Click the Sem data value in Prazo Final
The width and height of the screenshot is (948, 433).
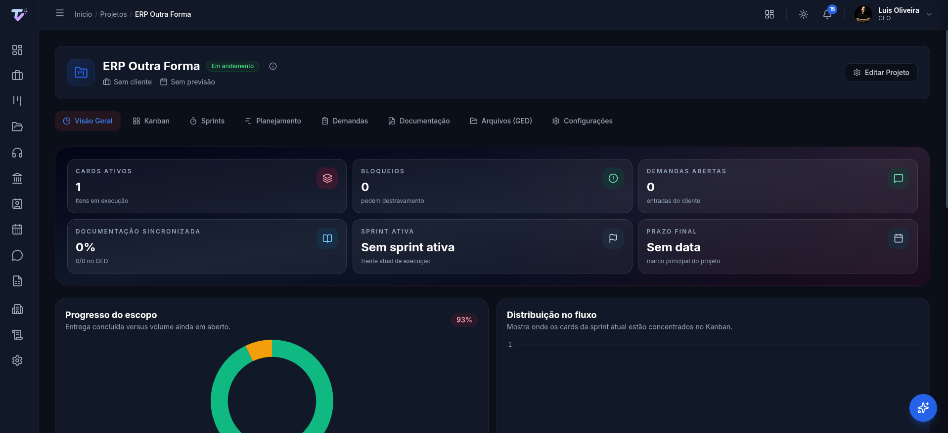[674, 247]
